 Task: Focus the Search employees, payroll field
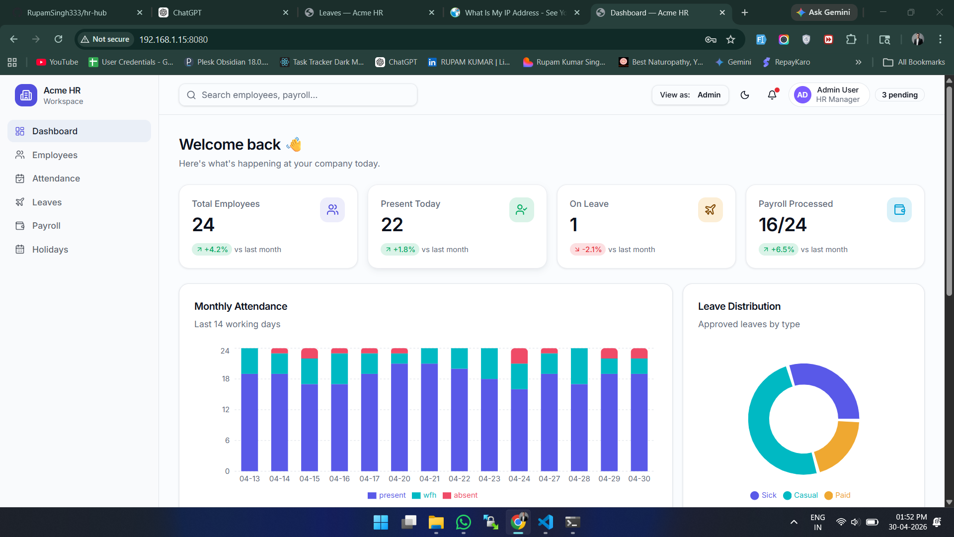point(298,95)
